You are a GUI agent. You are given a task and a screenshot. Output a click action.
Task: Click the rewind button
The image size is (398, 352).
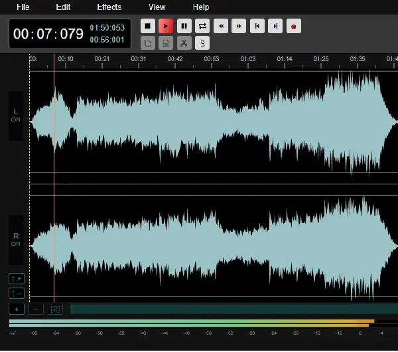click(x=221, y=26)
